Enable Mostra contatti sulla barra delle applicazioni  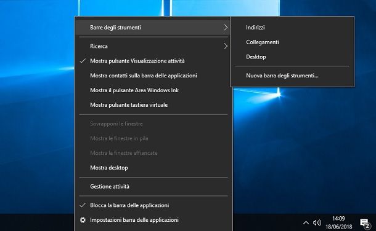coord(153,76)
